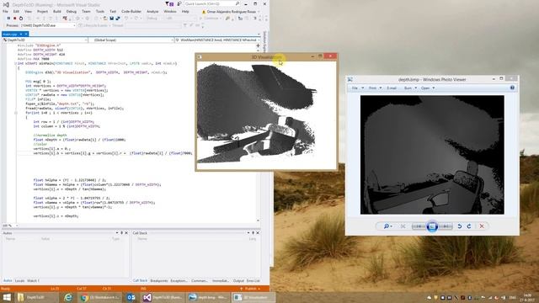
Task: Close the main.cpp editor tab
Action: (26, 34)
